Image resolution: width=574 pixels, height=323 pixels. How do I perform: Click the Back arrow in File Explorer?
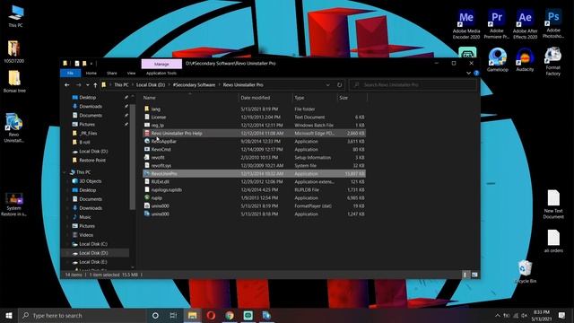(x=66, y=85)
